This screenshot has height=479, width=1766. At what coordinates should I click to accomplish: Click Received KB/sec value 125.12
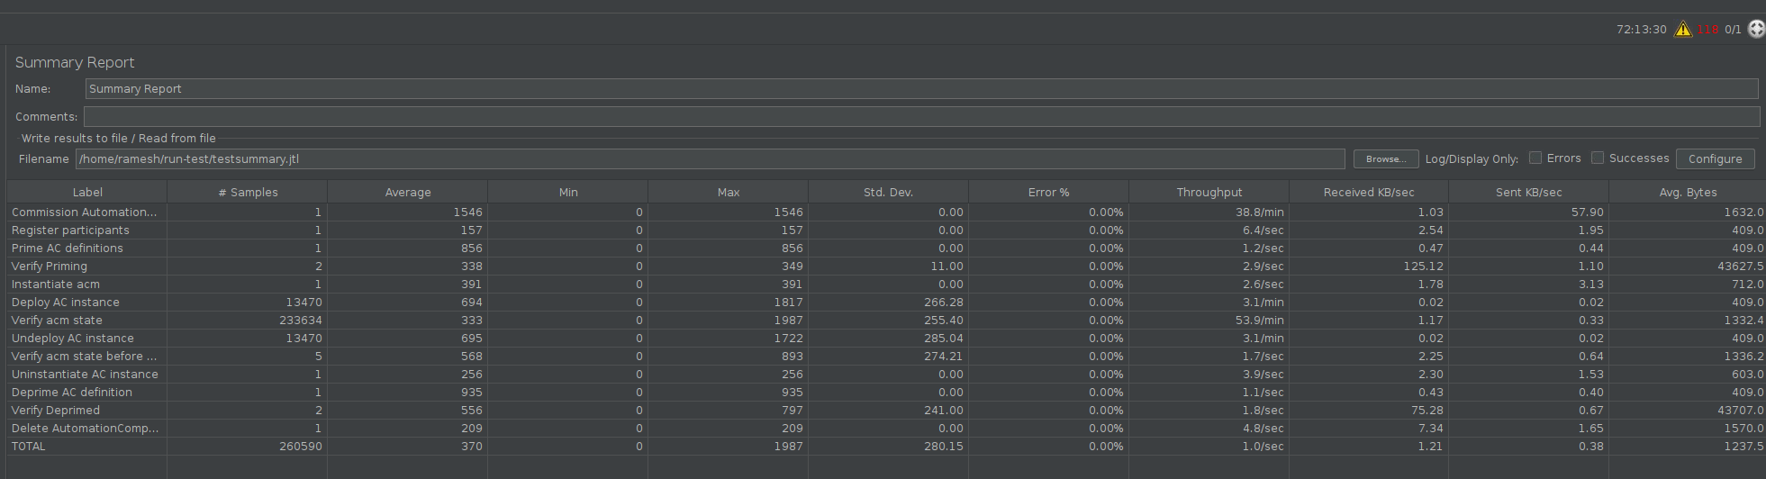click(x=1423, y=266)
